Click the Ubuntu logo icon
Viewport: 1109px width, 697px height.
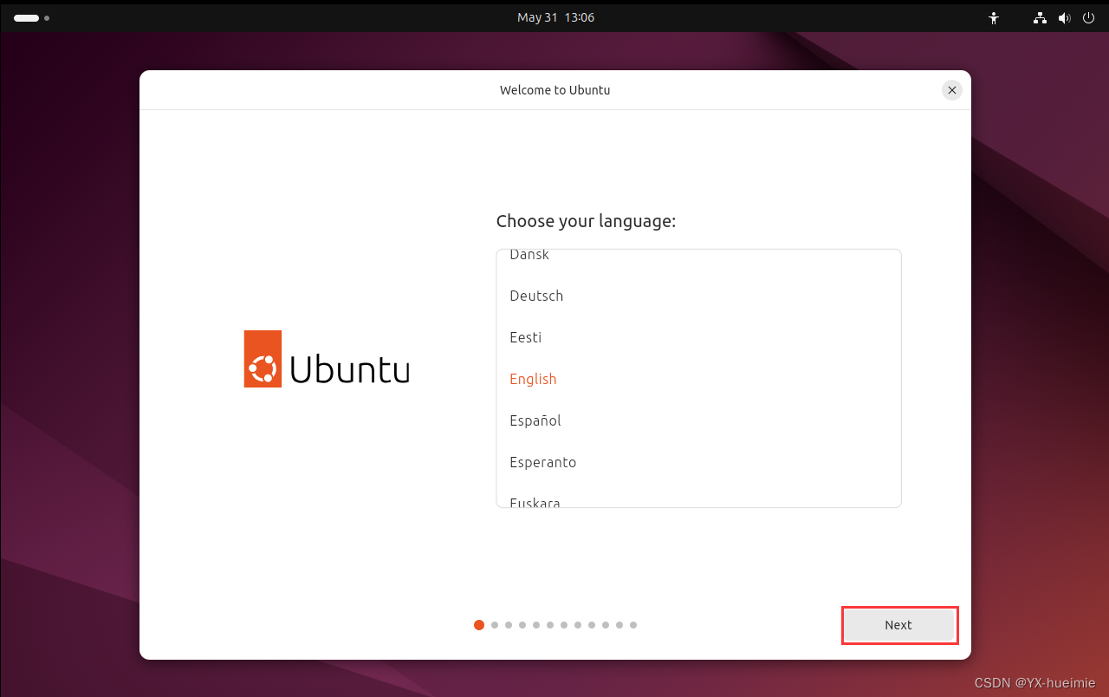pyautogui.click(x=263, y=359)
